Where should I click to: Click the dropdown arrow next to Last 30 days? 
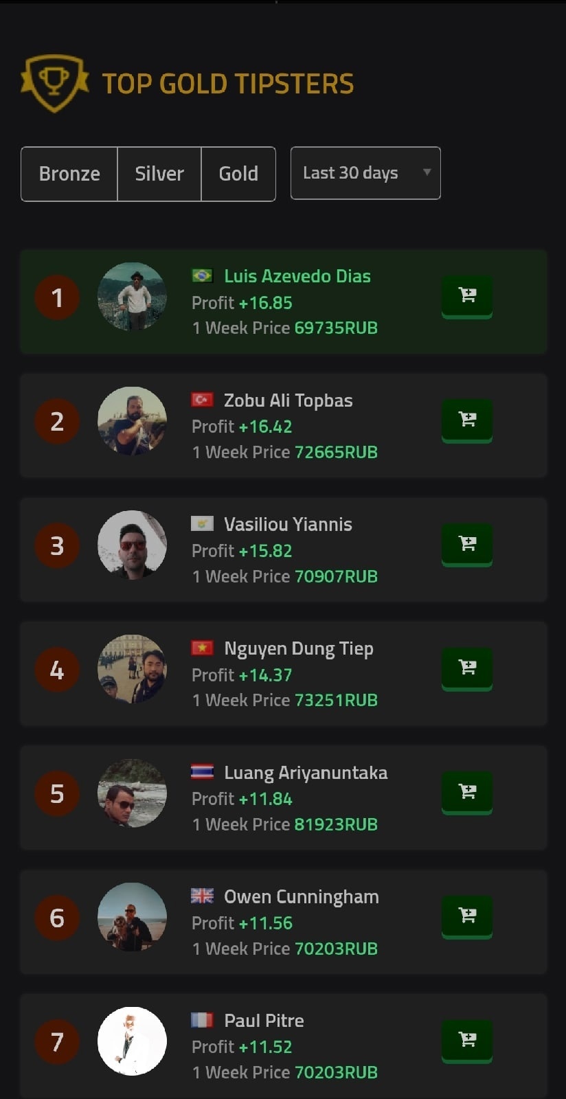[x=427, y=172]
